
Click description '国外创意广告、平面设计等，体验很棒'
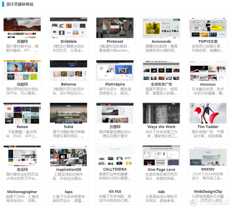point(208,134)
